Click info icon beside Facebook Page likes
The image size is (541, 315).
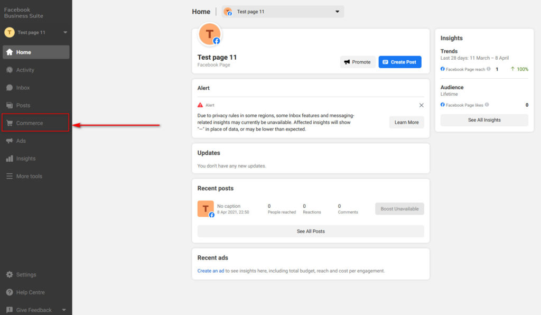[x=487, y=105]
